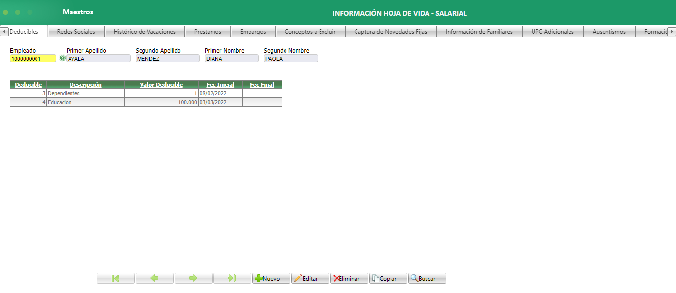Screen dimensions: 676x293
Task: Click the first record navigation arrow
Action: click(115, 278)
